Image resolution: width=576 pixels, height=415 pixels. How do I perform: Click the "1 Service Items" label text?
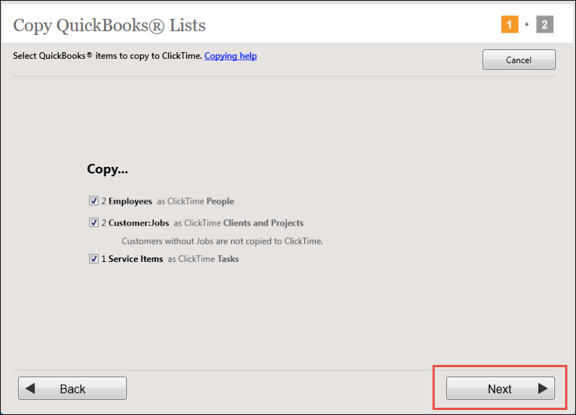132,259
